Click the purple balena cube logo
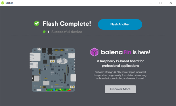 point(94,52)
